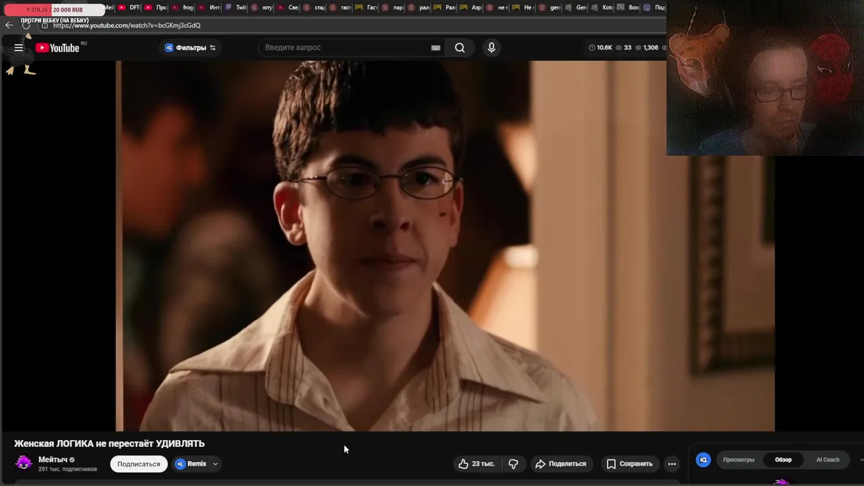Switch to the frog browser tab
Viewport: 864px width, 486px height.
coord(184,7)
